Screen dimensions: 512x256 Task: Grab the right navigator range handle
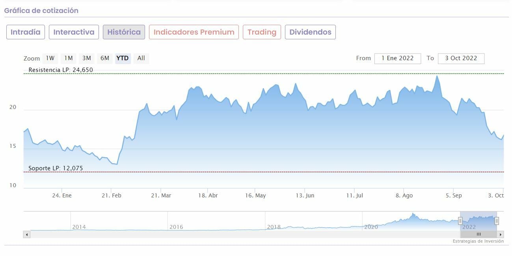497,221
